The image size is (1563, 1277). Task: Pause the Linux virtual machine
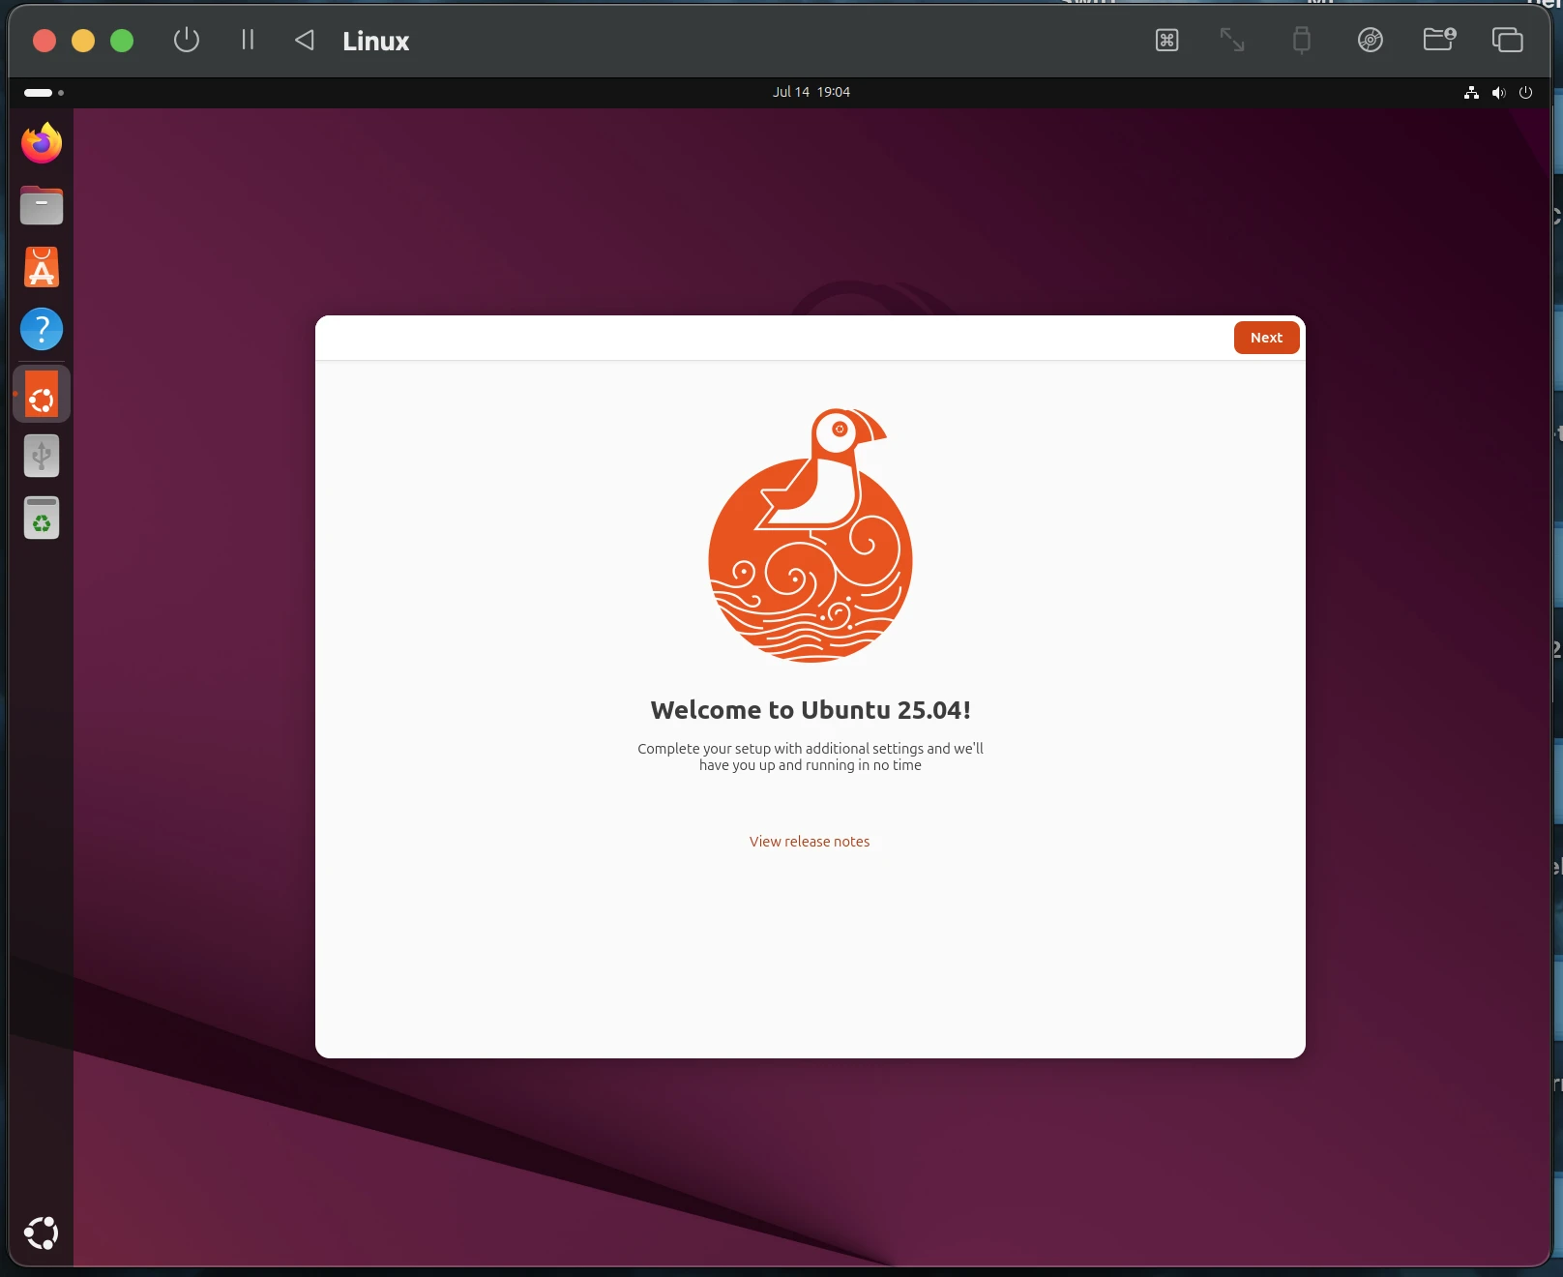(248, 40)
